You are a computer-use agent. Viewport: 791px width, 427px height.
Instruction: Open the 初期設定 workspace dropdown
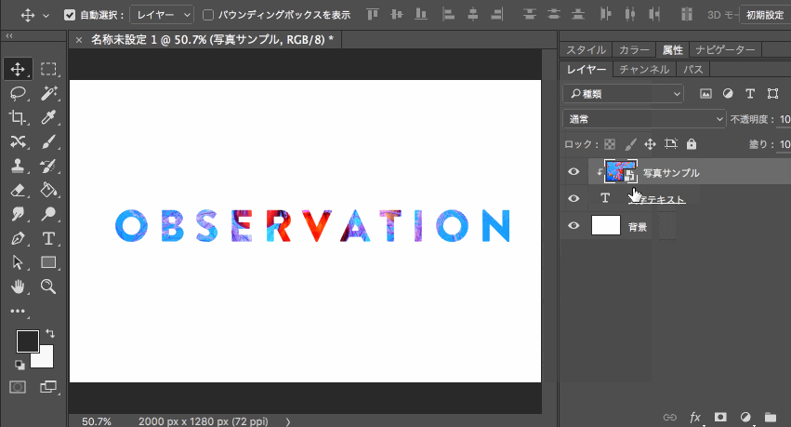point(765,15)
